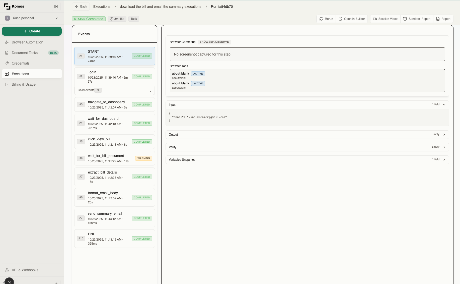Click the green Create button
The image size is (460, 284).
tap(32, 31)
